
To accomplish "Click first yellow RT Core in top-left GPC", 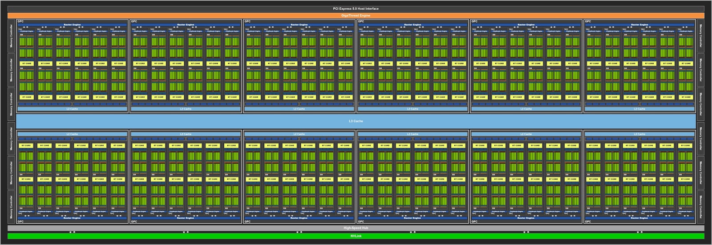I will tap(27, 63).
